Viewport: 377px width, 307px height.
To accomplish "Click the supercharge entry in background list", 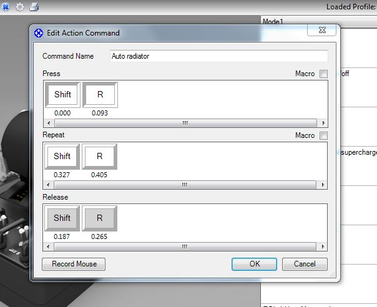I will 359,152.
